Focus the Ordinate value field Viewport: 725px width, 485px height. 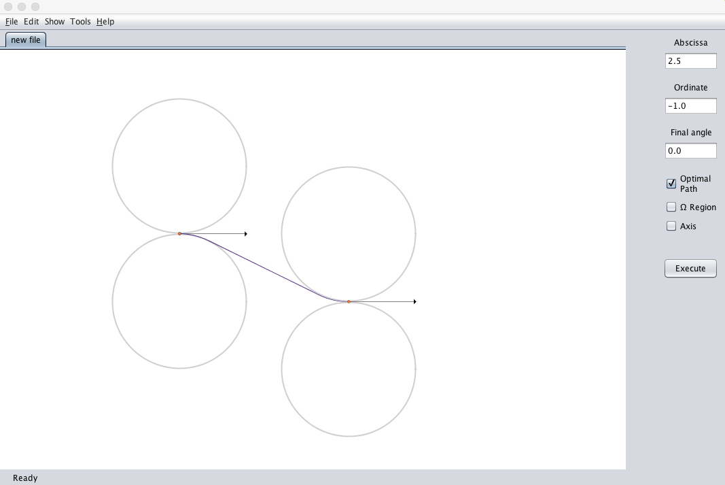pos(690,106)
